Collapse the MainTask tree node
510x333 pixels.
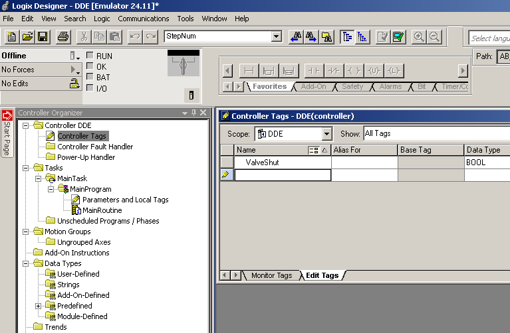click(x=38, y=178)
